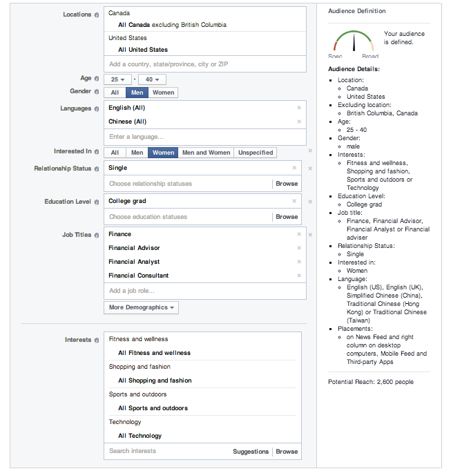Click the Languages info icon
Image resolution: width=451 pixels, height=471 pixels.
click(x=97, y=108)
